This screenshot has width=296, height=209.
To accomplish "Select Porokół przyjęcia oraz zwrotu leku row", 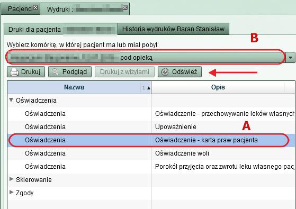I will coord(151,167).
